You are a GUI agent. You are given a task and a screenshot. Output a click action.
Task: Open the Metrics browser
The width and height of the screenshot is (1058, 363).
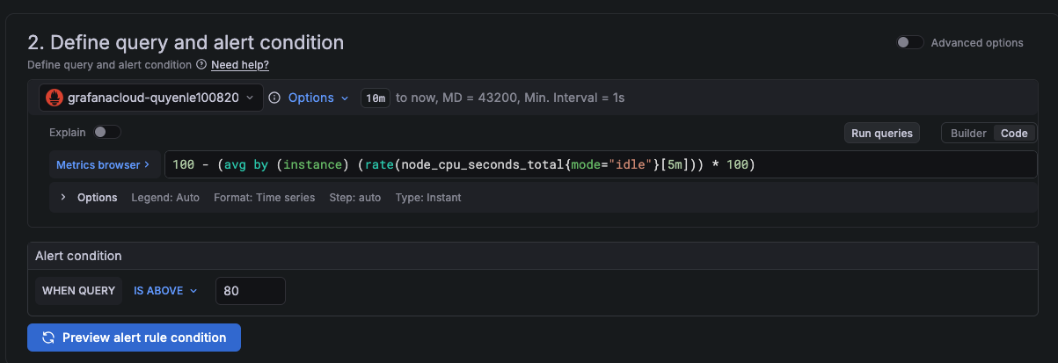click(103, 164)
